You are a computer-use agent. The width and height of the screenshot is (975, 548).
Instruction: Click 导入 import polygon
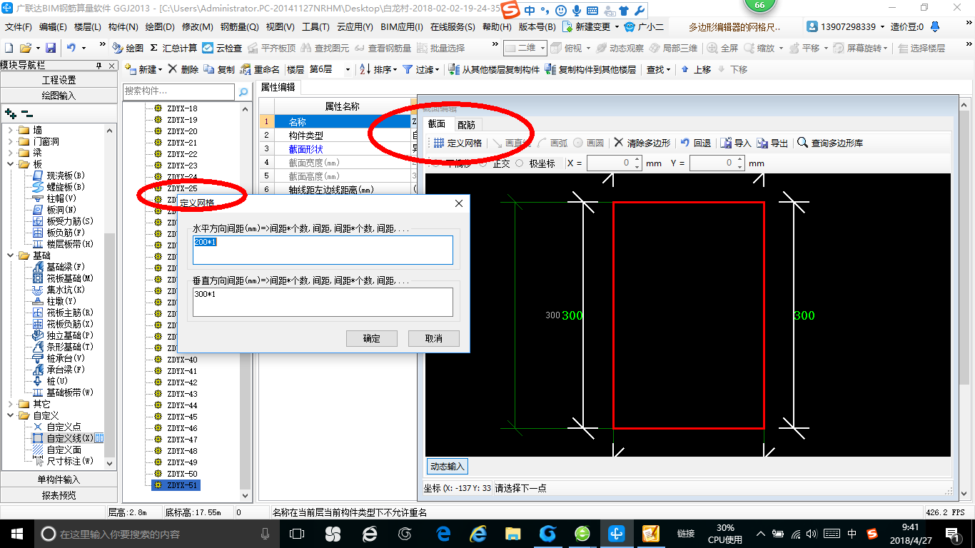coord(735,143)
